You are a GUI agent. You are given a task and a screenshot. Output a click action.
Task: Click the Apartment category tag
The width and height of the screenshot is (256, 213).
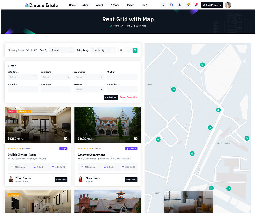click(131, 149)
